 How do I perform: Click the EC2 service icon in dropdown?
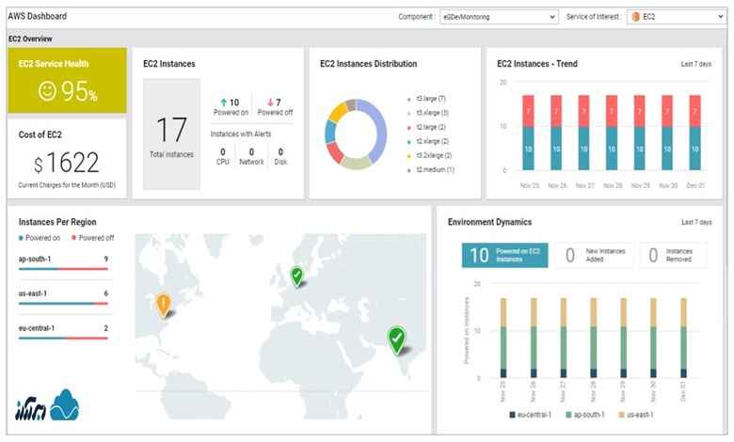635,17
